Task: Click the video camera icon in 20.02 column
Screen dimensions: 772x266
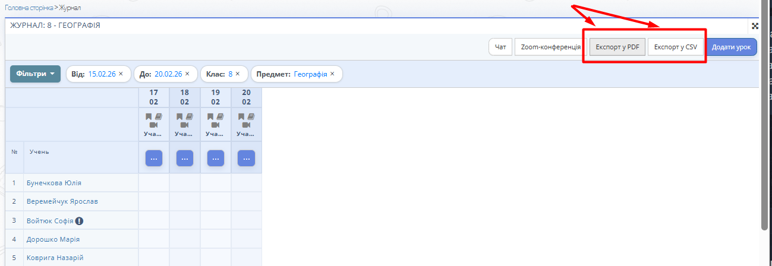Action: 246,125
